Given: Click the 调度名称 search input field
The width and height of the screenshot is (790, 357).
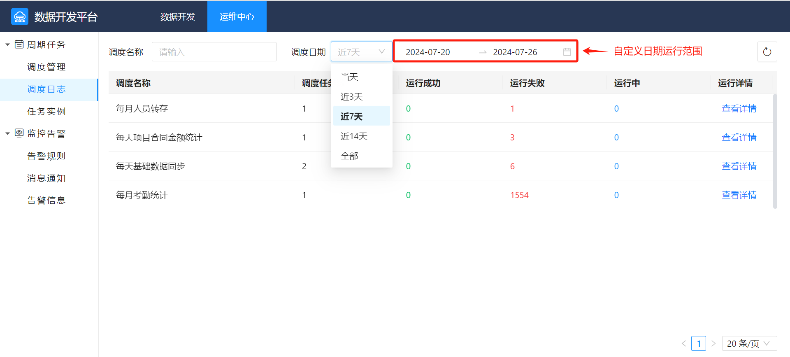Looking at the screenshot, I should pyautogui.click(x=214, y=52).
